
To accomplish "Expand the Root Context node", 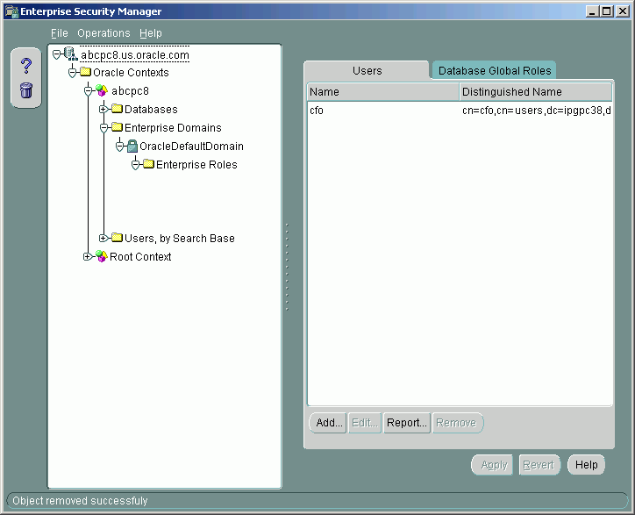I will pos(87,256).
